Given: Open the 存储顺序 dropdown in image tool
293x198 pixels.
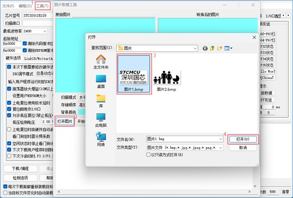Looking at the screenshot, I should tap(82, 105).
